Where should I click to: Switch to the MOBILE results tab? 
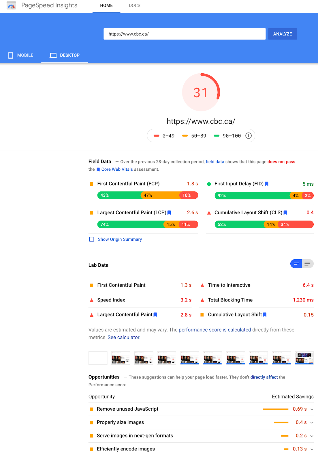coord(21,55)
